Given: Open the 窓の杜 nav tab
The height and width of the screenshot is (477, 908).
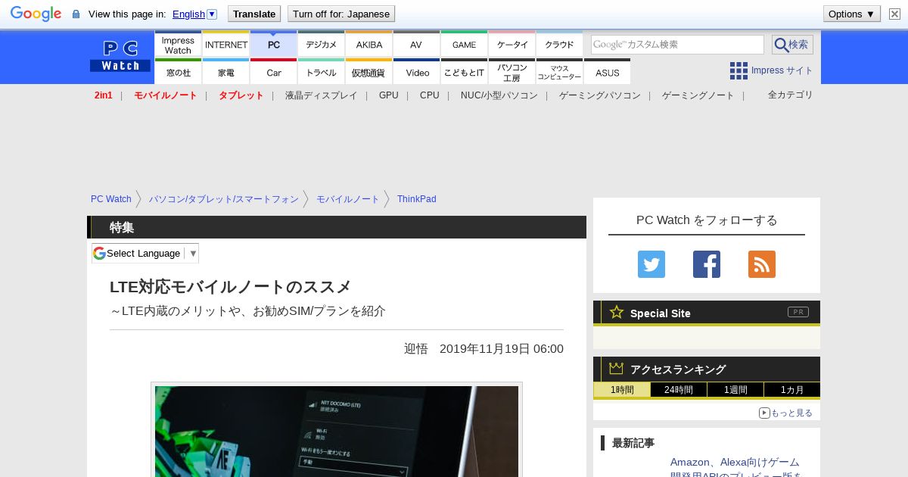Looking at the screenshot, I should 178,72.
